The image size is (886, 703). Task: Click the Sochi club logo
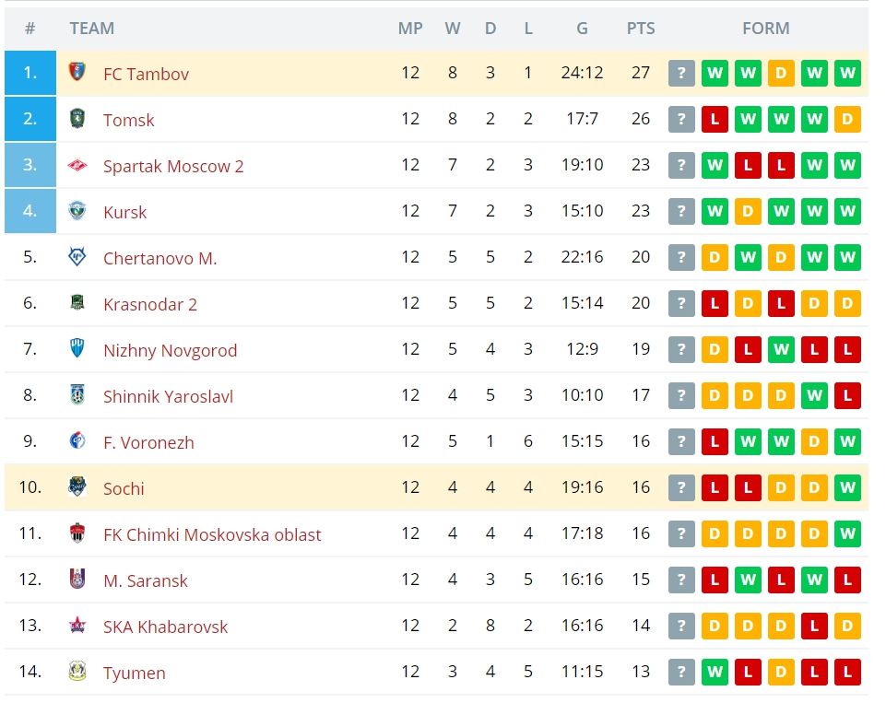pos(77,486)
